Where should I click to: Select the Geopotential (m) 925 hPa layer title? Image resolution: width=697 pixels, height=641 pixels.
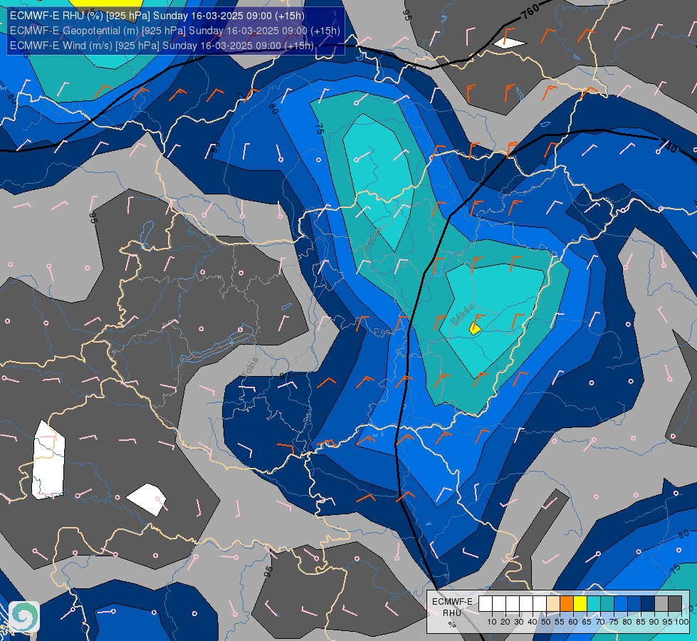click(x=174, y=31)
